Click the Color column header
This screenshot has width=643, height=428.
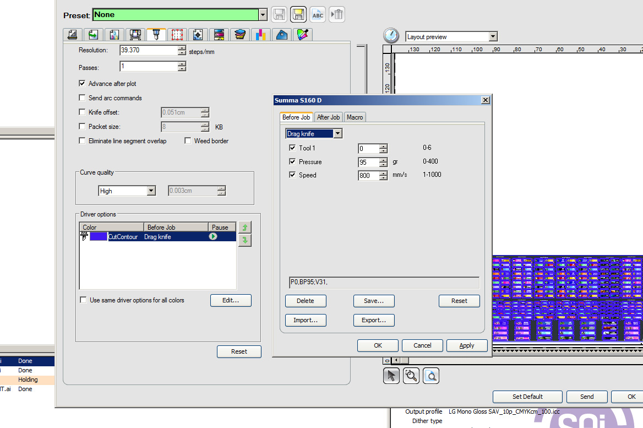pos(112,227)
